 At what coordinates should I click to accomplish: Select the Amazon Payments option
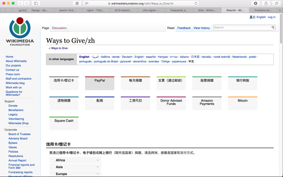point(207,103)
